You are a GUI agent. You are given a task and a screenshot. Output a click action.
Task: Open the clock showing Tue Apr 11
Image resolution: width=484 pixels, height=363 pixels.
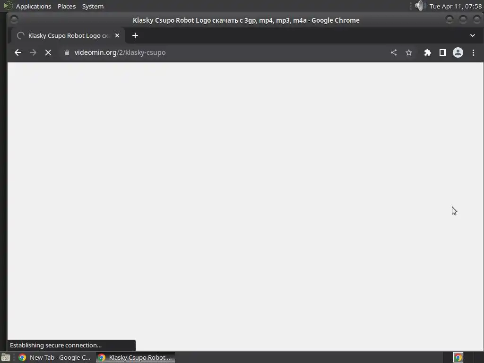455,6
